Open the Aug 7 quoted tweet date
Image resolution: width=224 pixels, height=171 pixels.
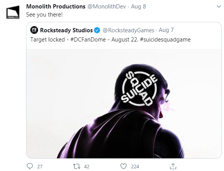[166, 30]
